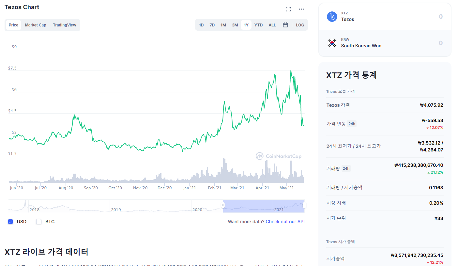Screen dimensions: 458x266
Task: Enable the BTC checkbox
Action: 39,222
